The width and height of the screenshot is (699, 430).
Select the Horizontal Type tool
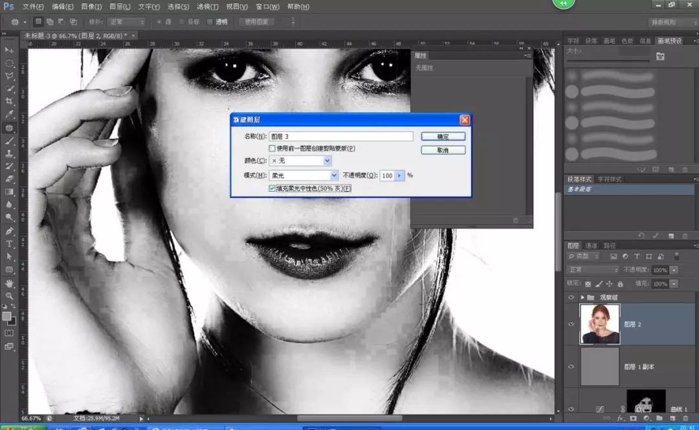click(9, 244)
